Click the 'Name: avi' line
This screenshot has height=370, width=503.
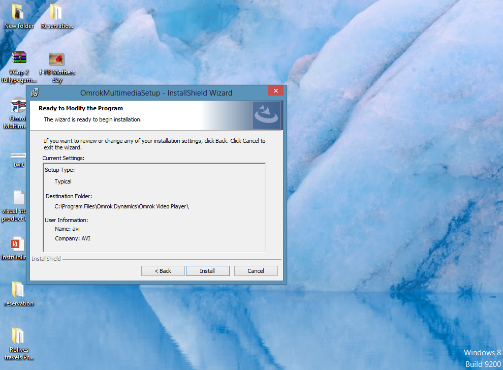(x=67, y=229)
